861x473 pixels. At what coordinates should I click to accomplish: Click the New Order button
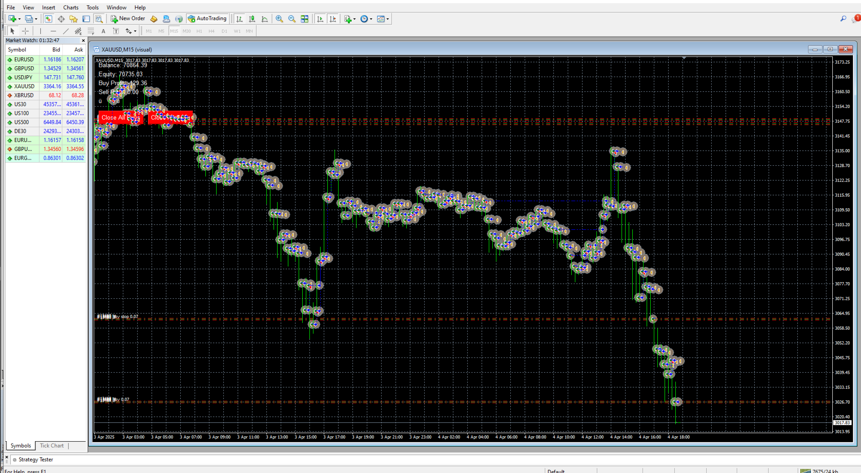[x=128, y=19]
